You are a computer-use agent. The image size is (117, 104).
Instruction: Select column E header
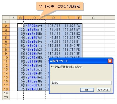68,18
